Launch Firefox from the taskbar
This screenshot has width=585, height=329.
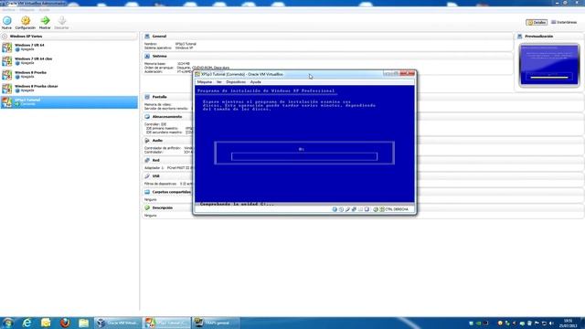tap(65, 323)
